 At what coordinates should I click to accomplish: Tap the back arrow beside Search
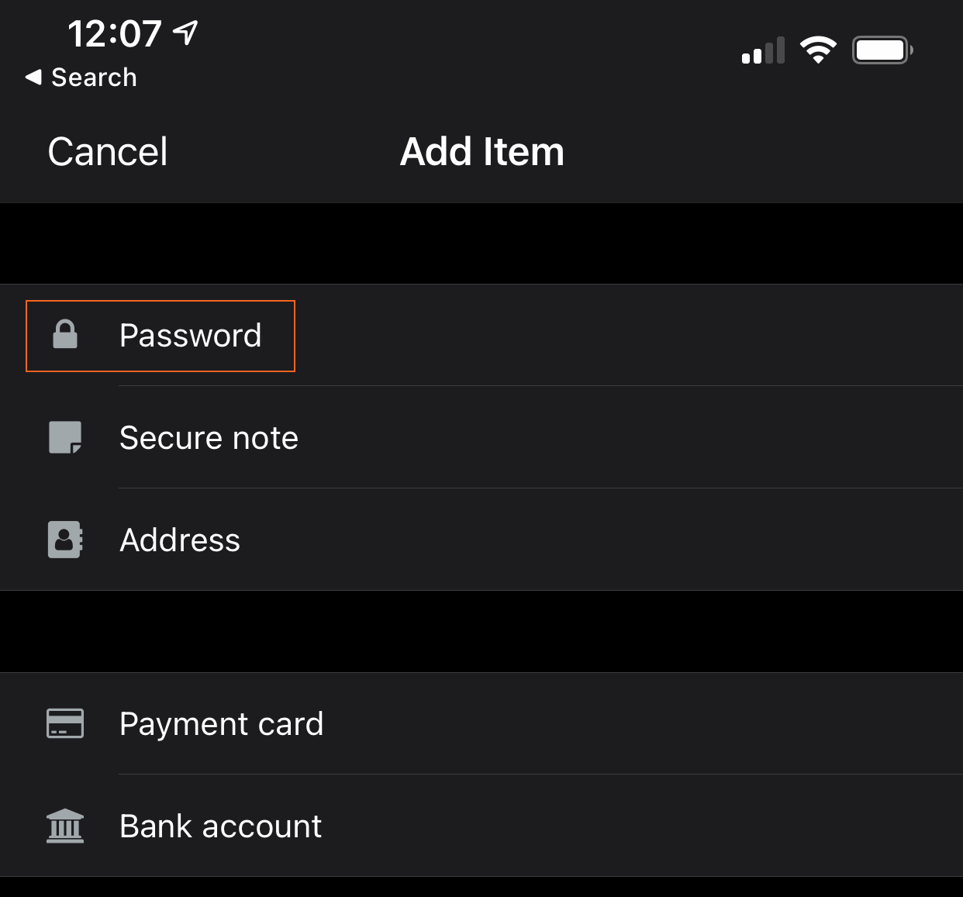point(33,77)
